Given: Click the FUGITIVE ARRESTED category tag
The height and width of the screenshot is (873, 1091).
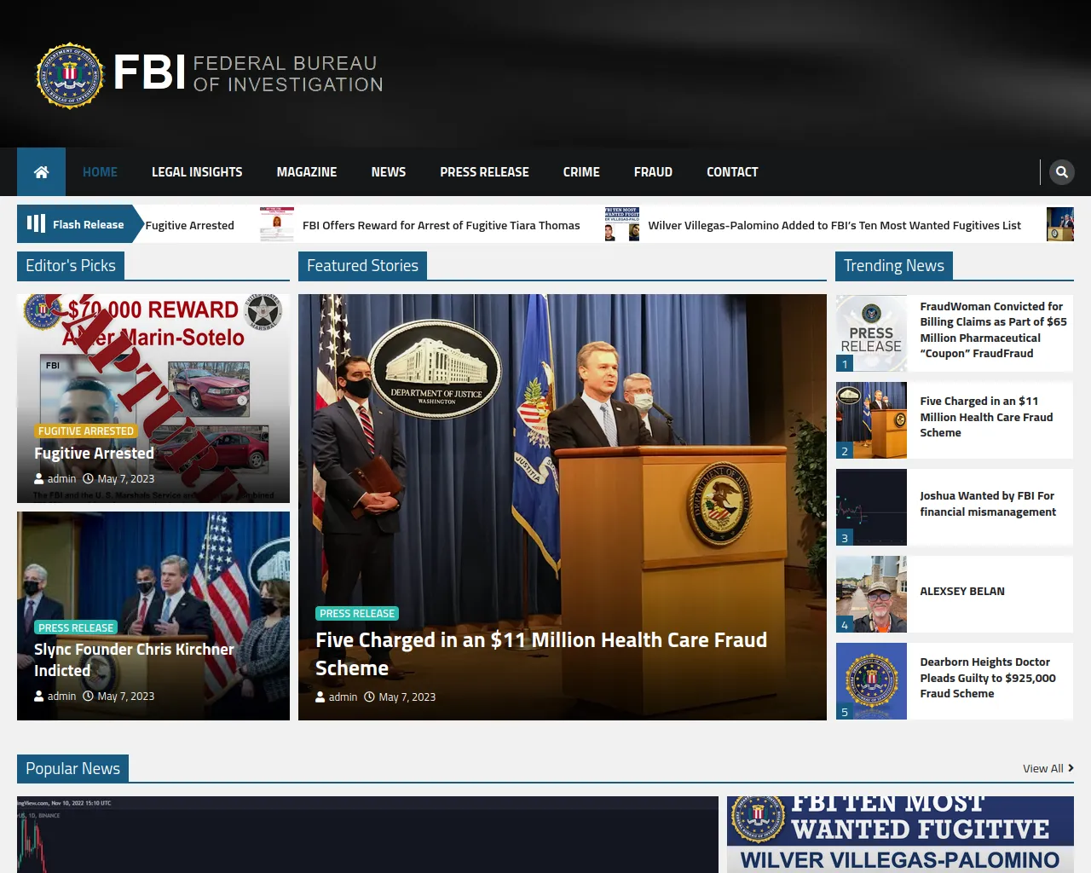Looking at the screenshot, I should coord(86,431).
